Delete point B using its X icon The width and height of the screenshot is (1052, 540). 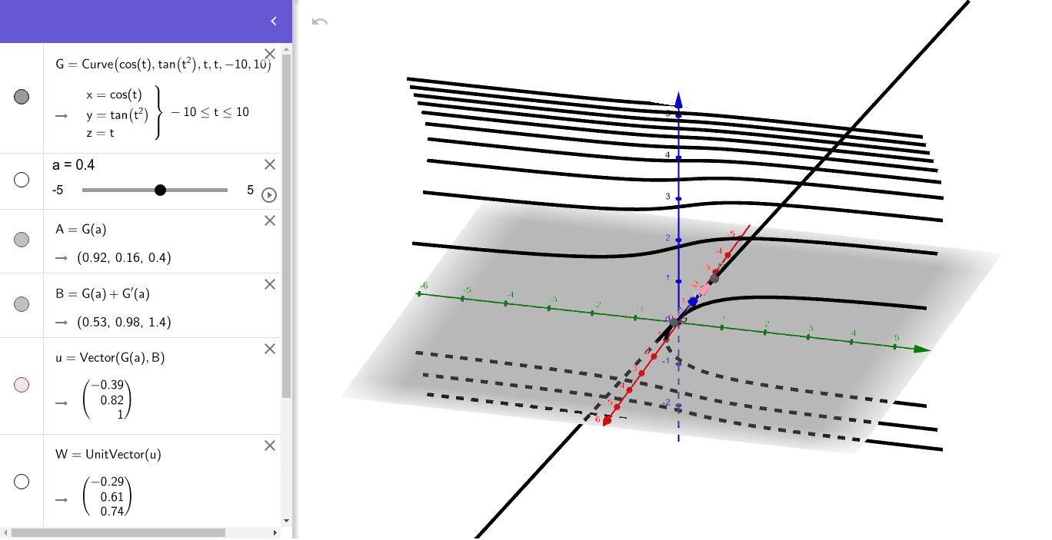[x=269, y=283]
